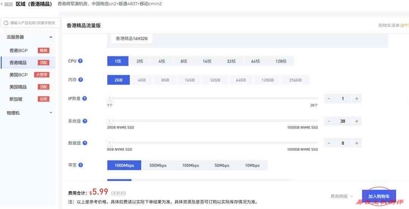This screenshot has width=409, height=209.
Task: Click the search magnifier icon
Action: tap(6, 23)
